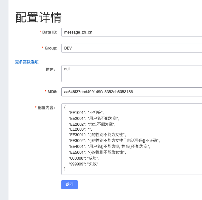Click the MD5 hash input field
The height and width of the screenshot is (200, 202).
131,92
